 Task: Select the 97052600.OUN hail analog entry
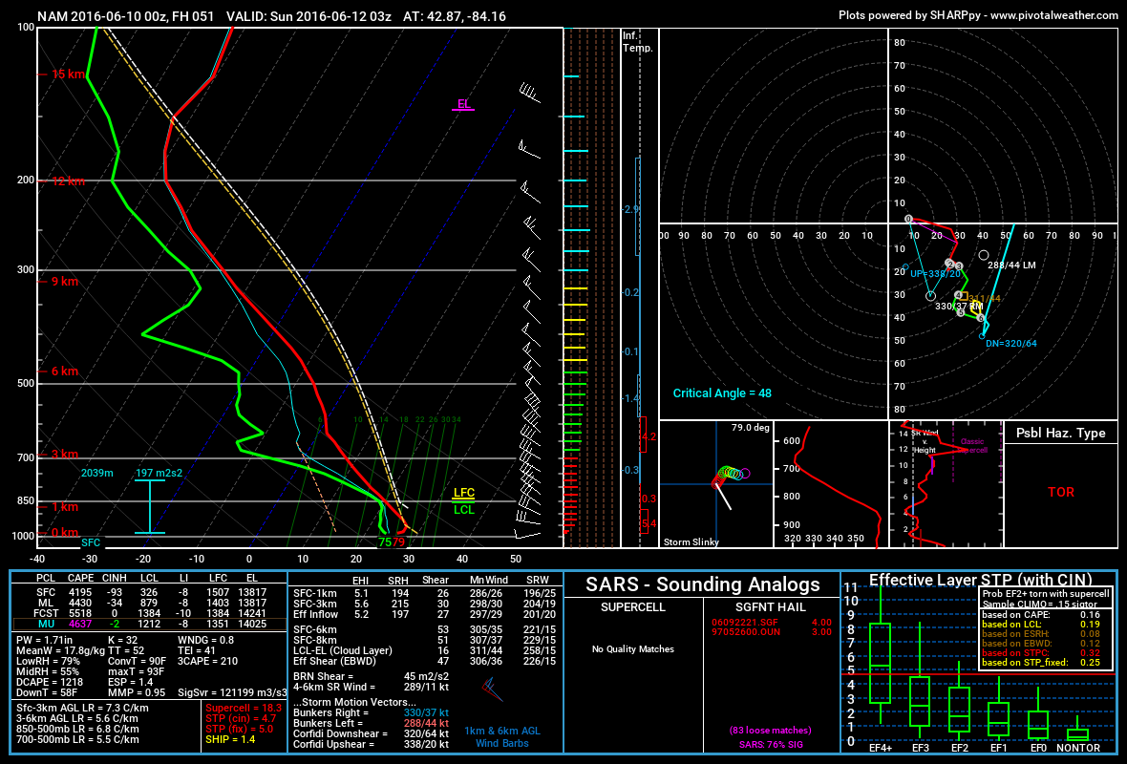(771, 632)
